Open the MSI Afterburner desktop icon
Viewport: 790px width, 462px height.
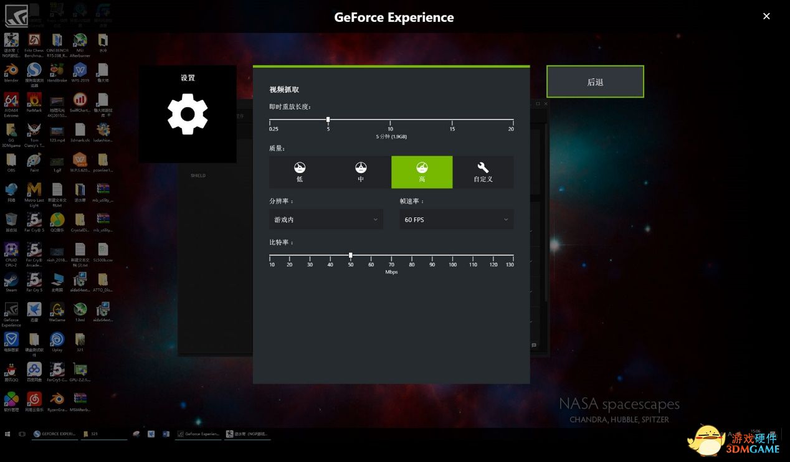tap(80, 45)
